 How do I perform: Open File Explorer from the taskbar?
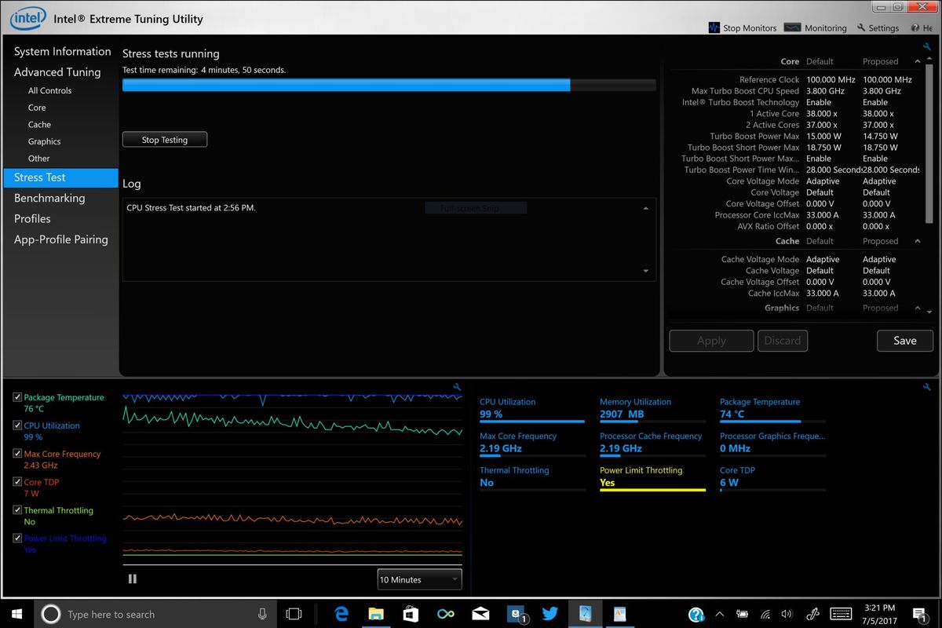pos(376,614)
